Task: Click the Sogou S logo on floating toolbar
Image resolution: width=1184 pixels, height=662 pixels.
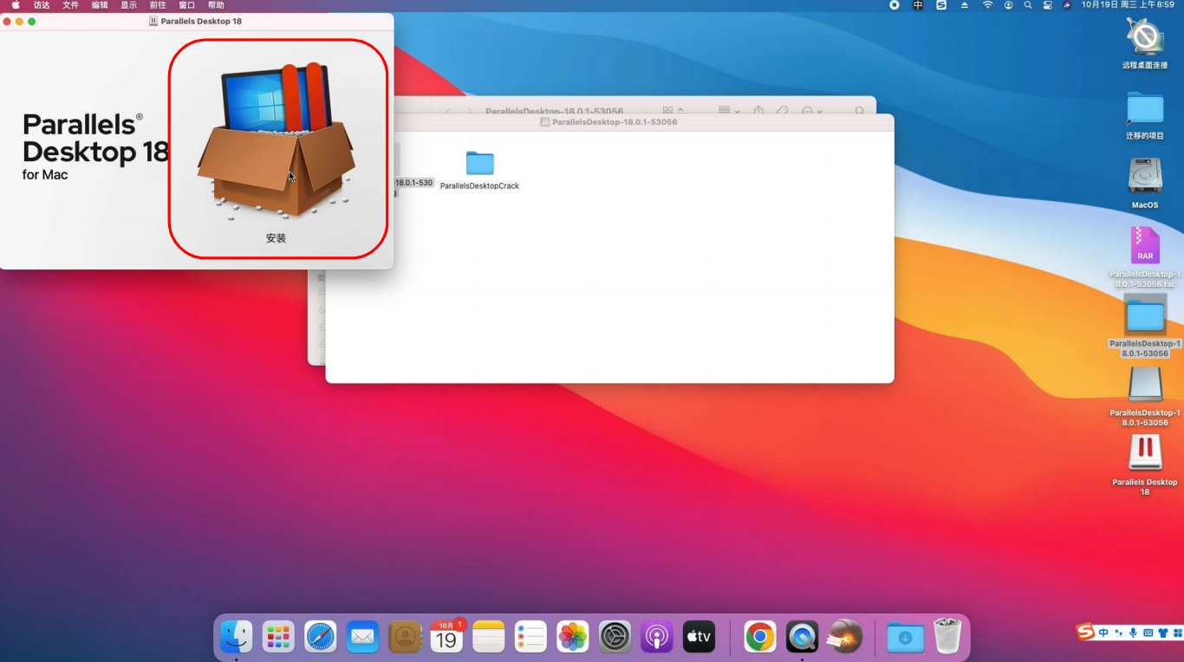Action: point(1086,633)
